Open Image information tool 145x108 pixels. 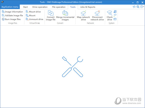point(12,12)
